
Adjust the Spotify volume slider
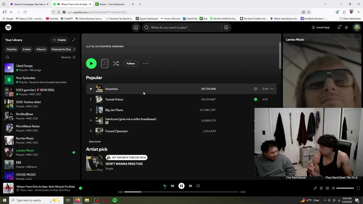click(345, 188)
